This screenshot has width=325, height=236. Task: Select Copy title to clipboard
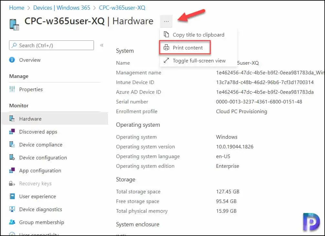point(198,35)
